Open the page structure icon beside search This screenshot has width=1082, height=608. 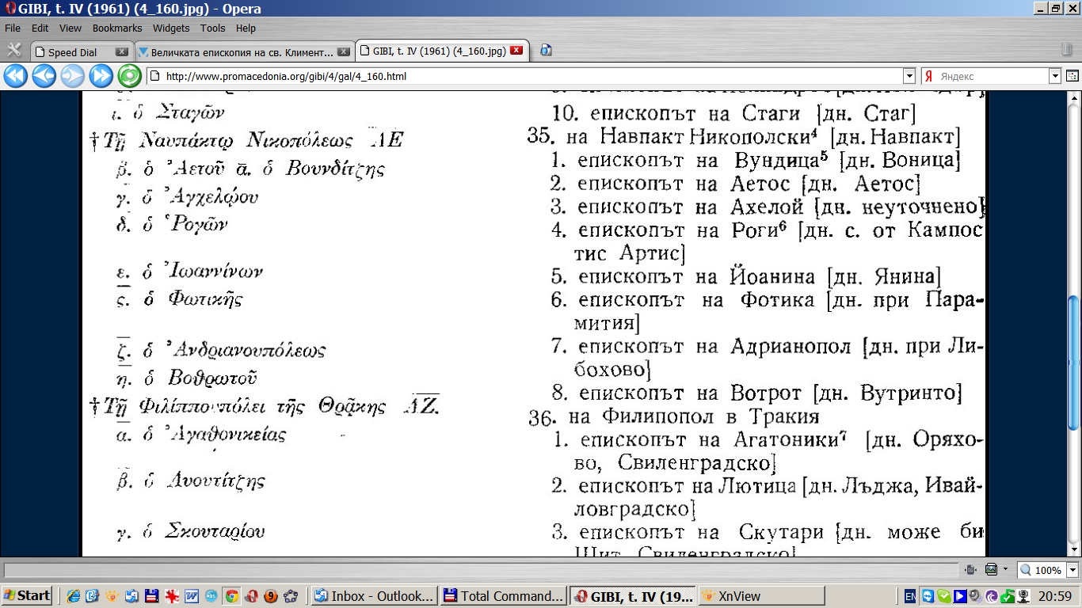[1072, 76]
